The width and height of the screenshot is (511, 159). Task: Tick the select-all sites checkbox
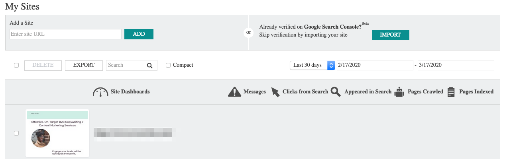[16, 65]
